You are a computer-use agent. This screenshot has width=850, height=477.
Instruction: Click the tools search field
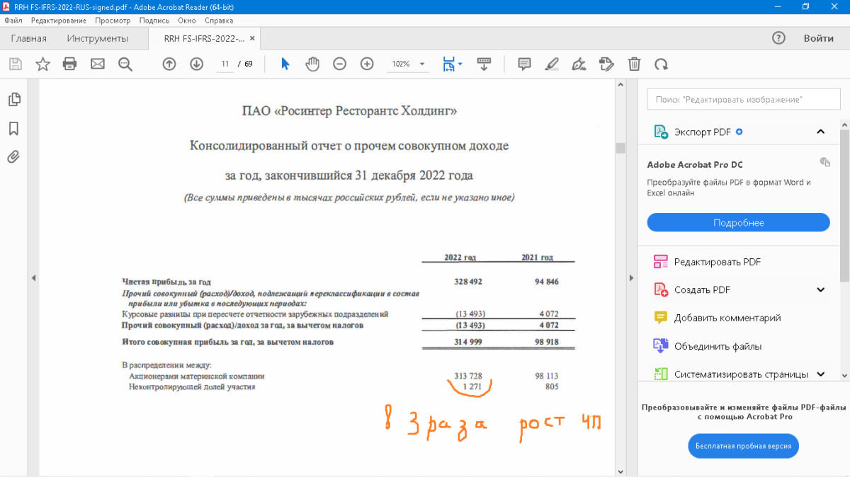point(744,100)
